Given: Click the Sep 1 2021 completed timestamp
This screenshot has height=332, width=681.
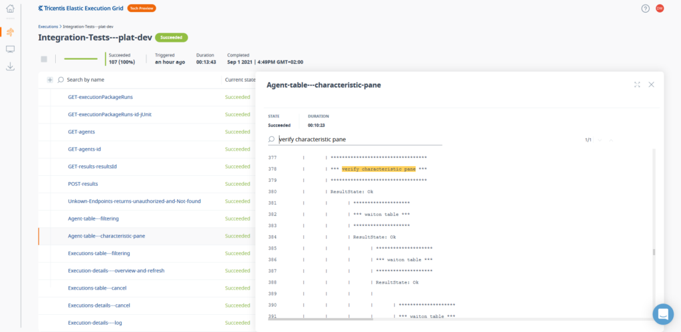Looking at the screenshot, I should [265, 62].
